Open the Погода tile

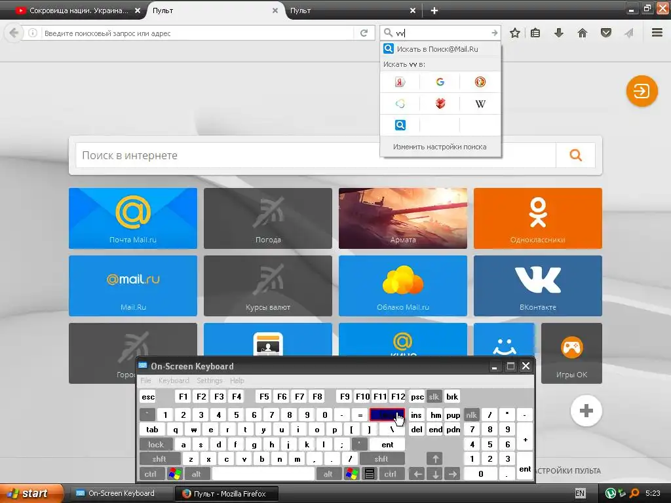(x=268, y=218)
